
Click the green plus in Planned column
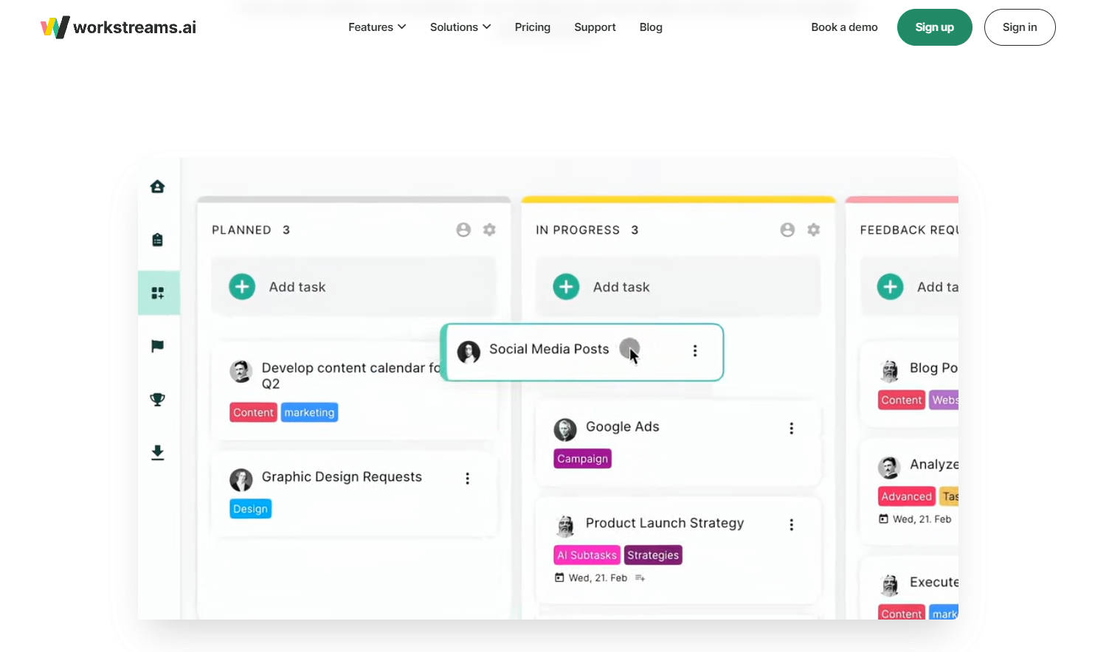[242, 286]
